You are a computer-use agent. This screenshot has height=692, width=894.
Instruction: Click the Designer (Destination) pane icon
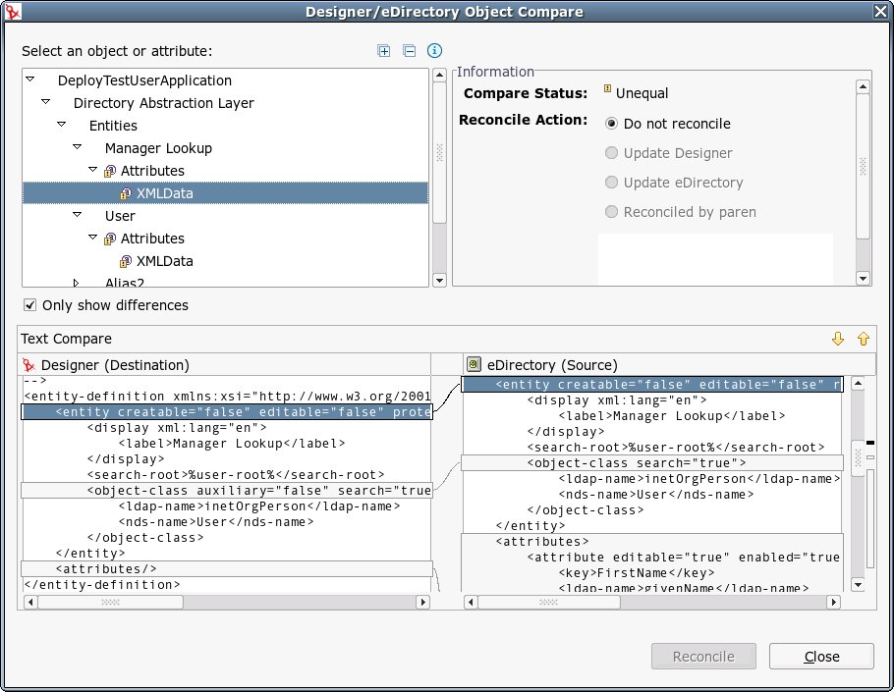coord(28,364)
